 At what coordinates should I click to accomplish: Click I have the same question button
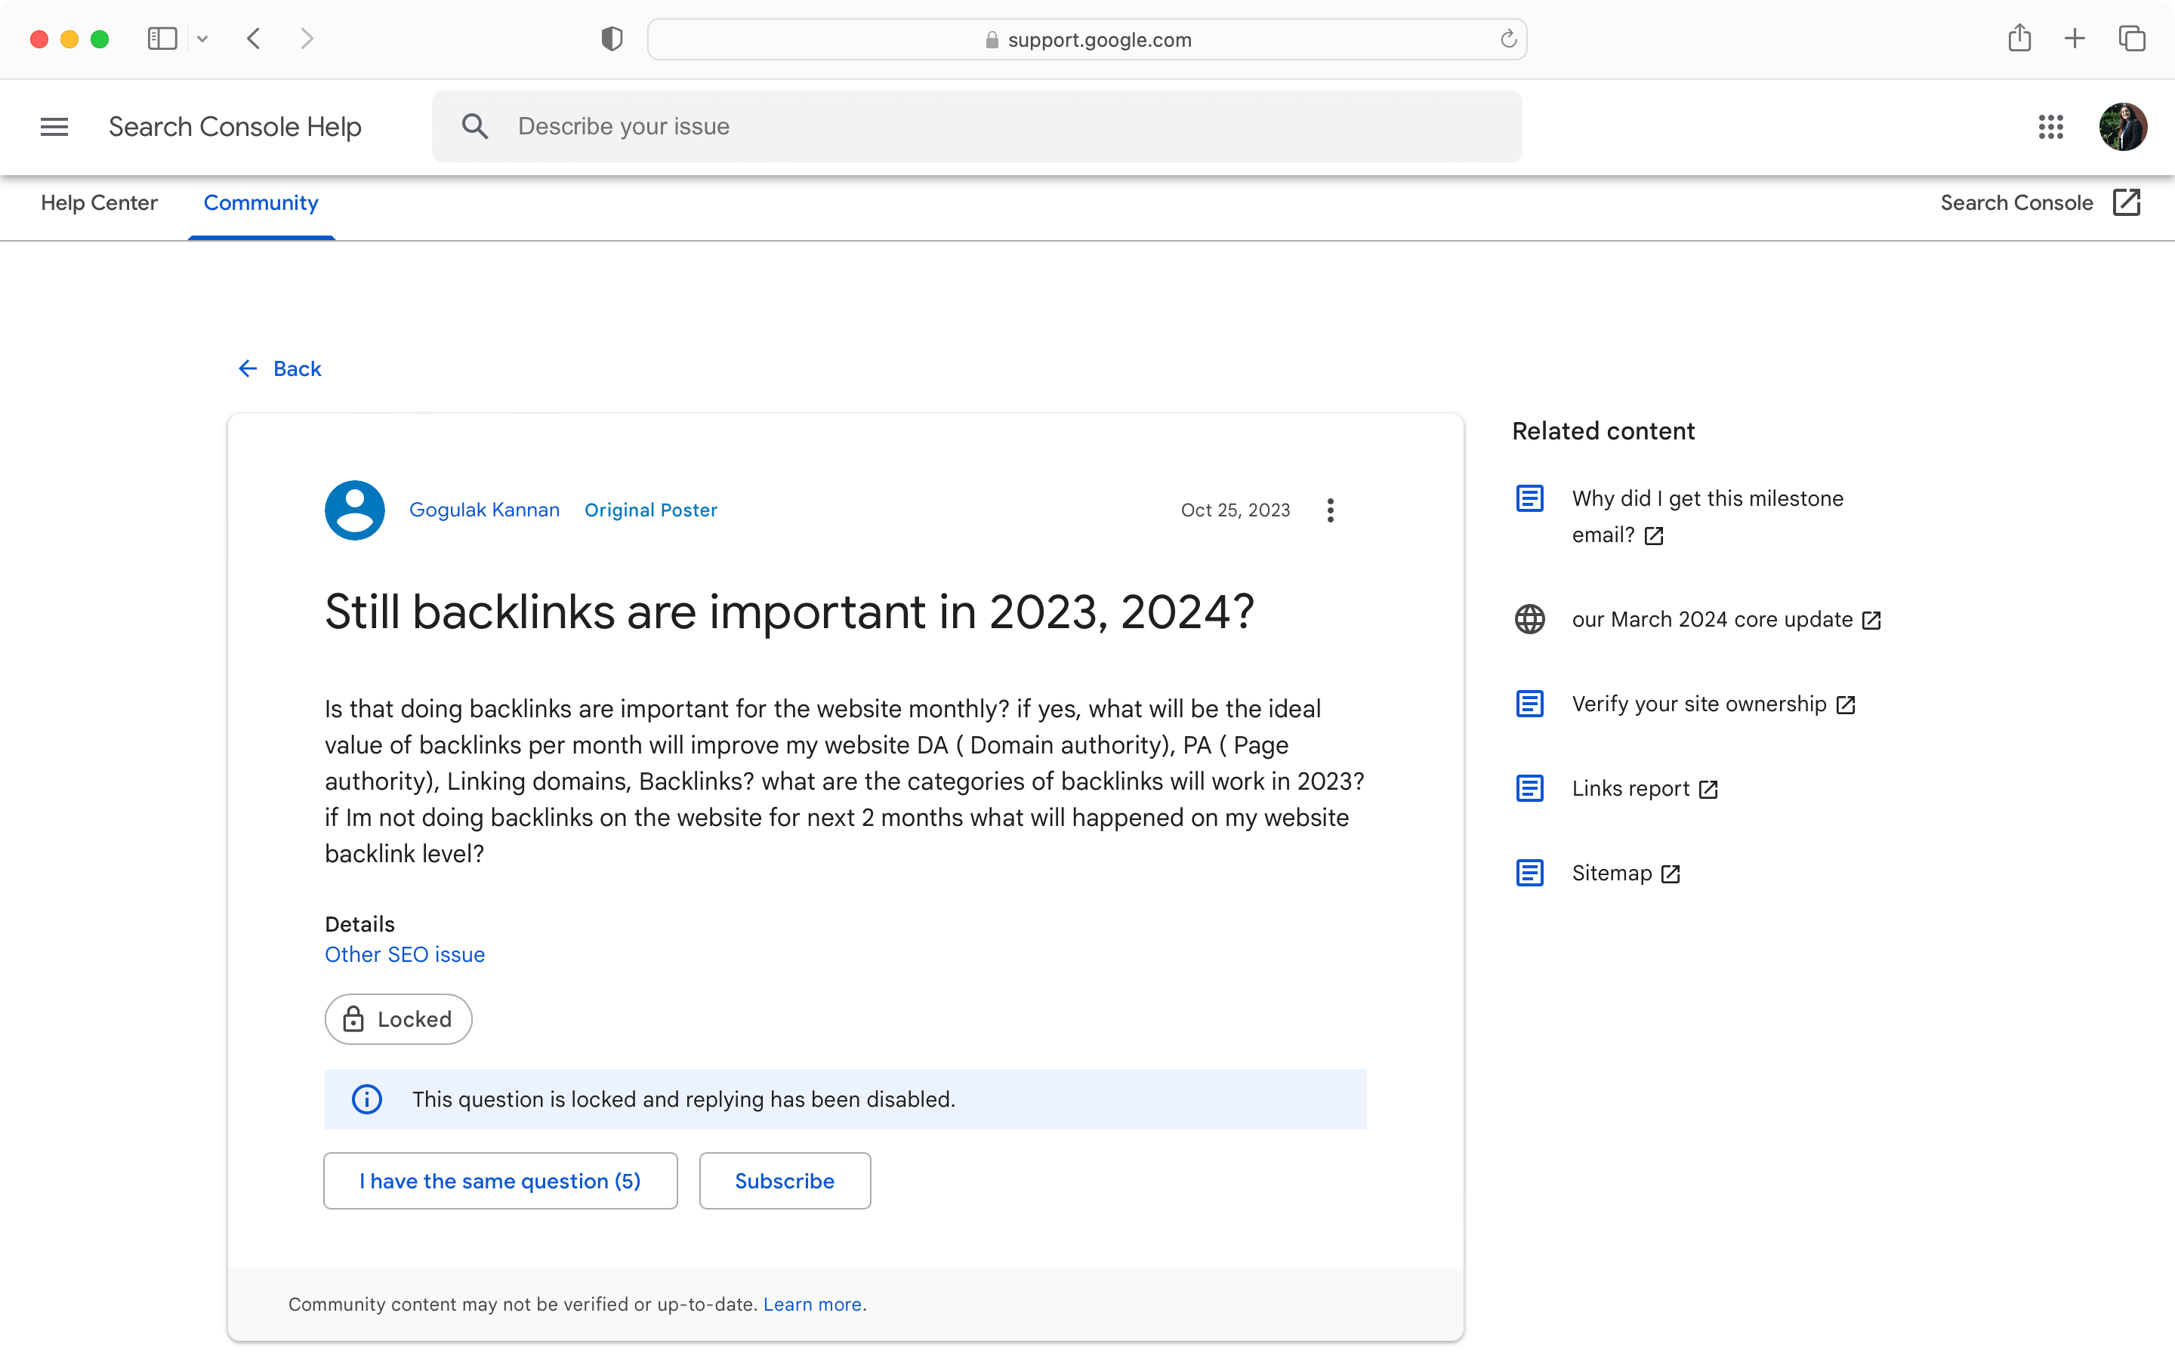500,1180
